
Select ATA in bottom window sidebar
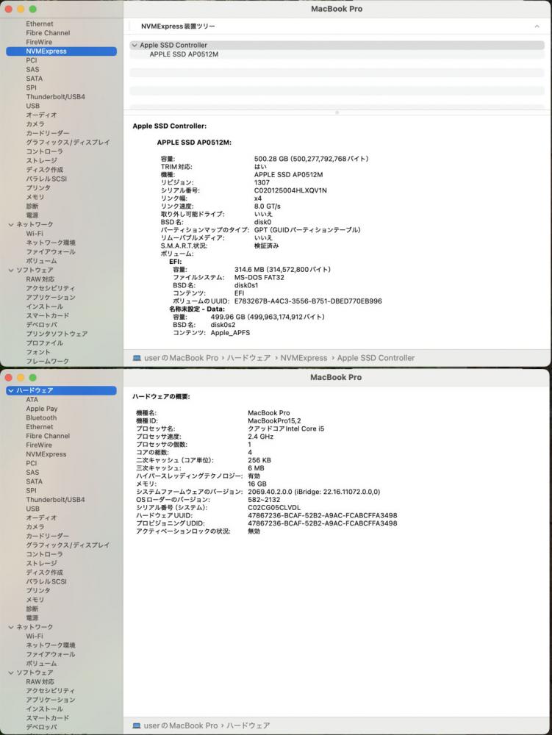[x=32, y=400]
